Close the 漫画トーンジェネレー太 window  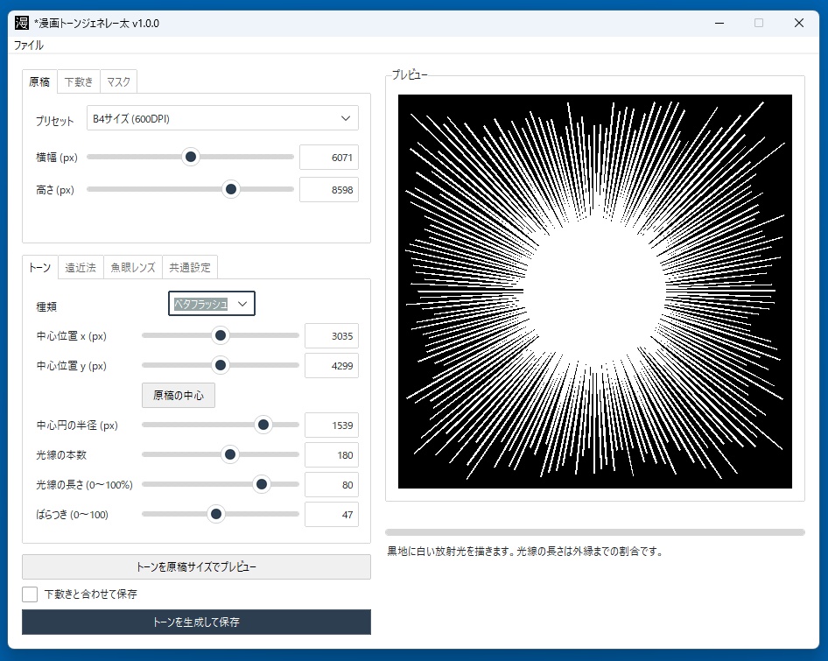[x=799, y=23]
